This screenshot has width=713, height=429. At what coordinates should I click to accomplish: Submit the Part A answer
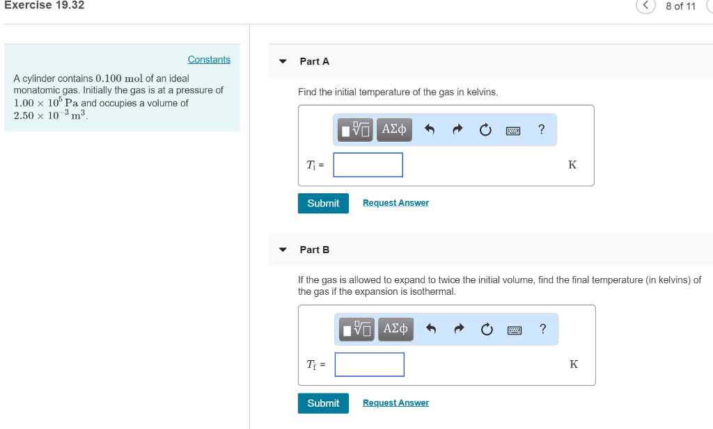tap(323, 203)
